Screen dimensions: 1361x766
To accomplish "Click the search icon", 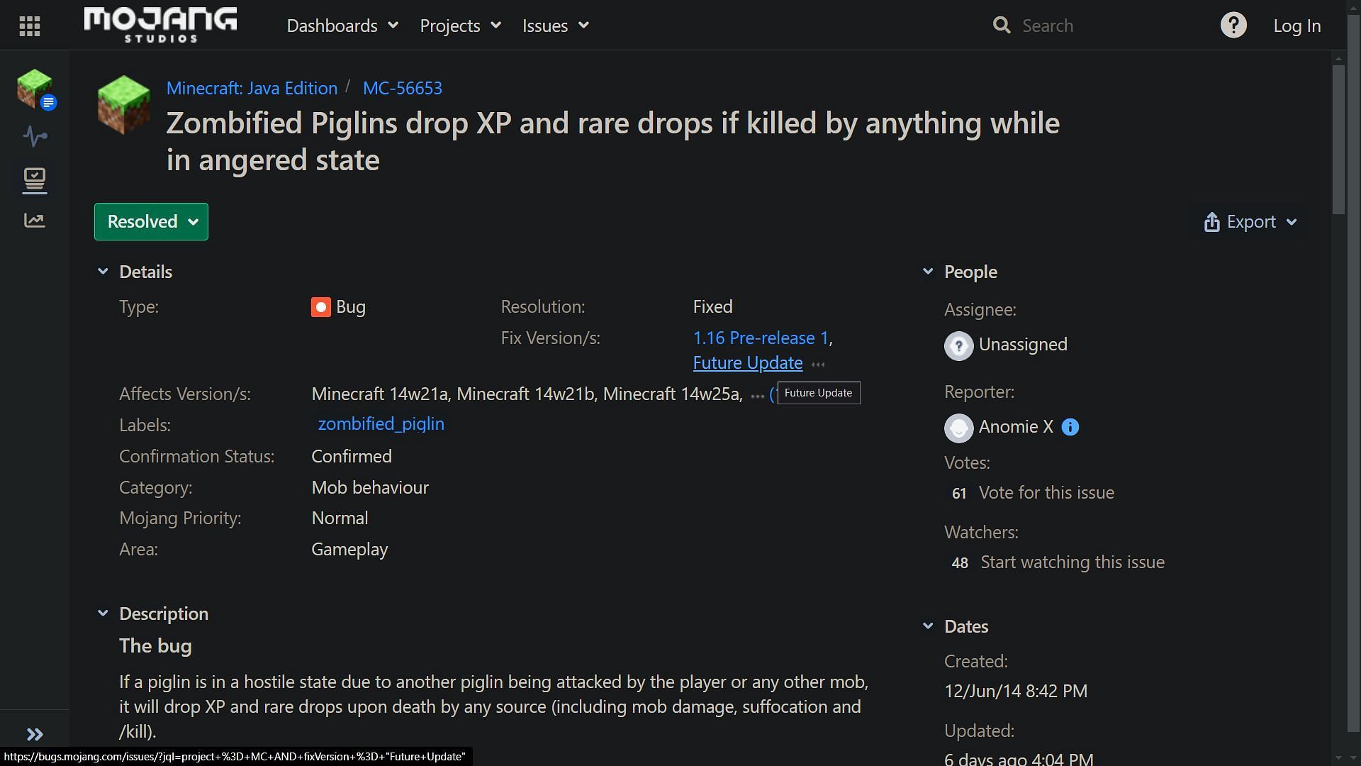I will coord(1004,26).
